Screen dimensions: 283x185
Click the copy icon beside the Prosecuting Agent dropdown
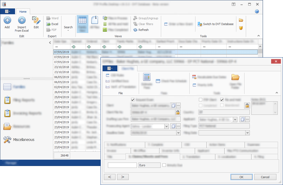tap(174, 126)
